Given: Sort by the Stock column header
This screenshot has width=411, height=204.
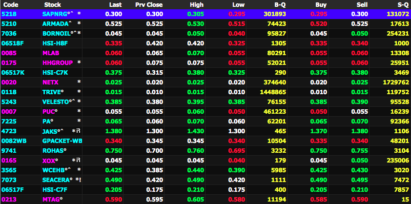Looking at the screenshot, I should (52, 5).
